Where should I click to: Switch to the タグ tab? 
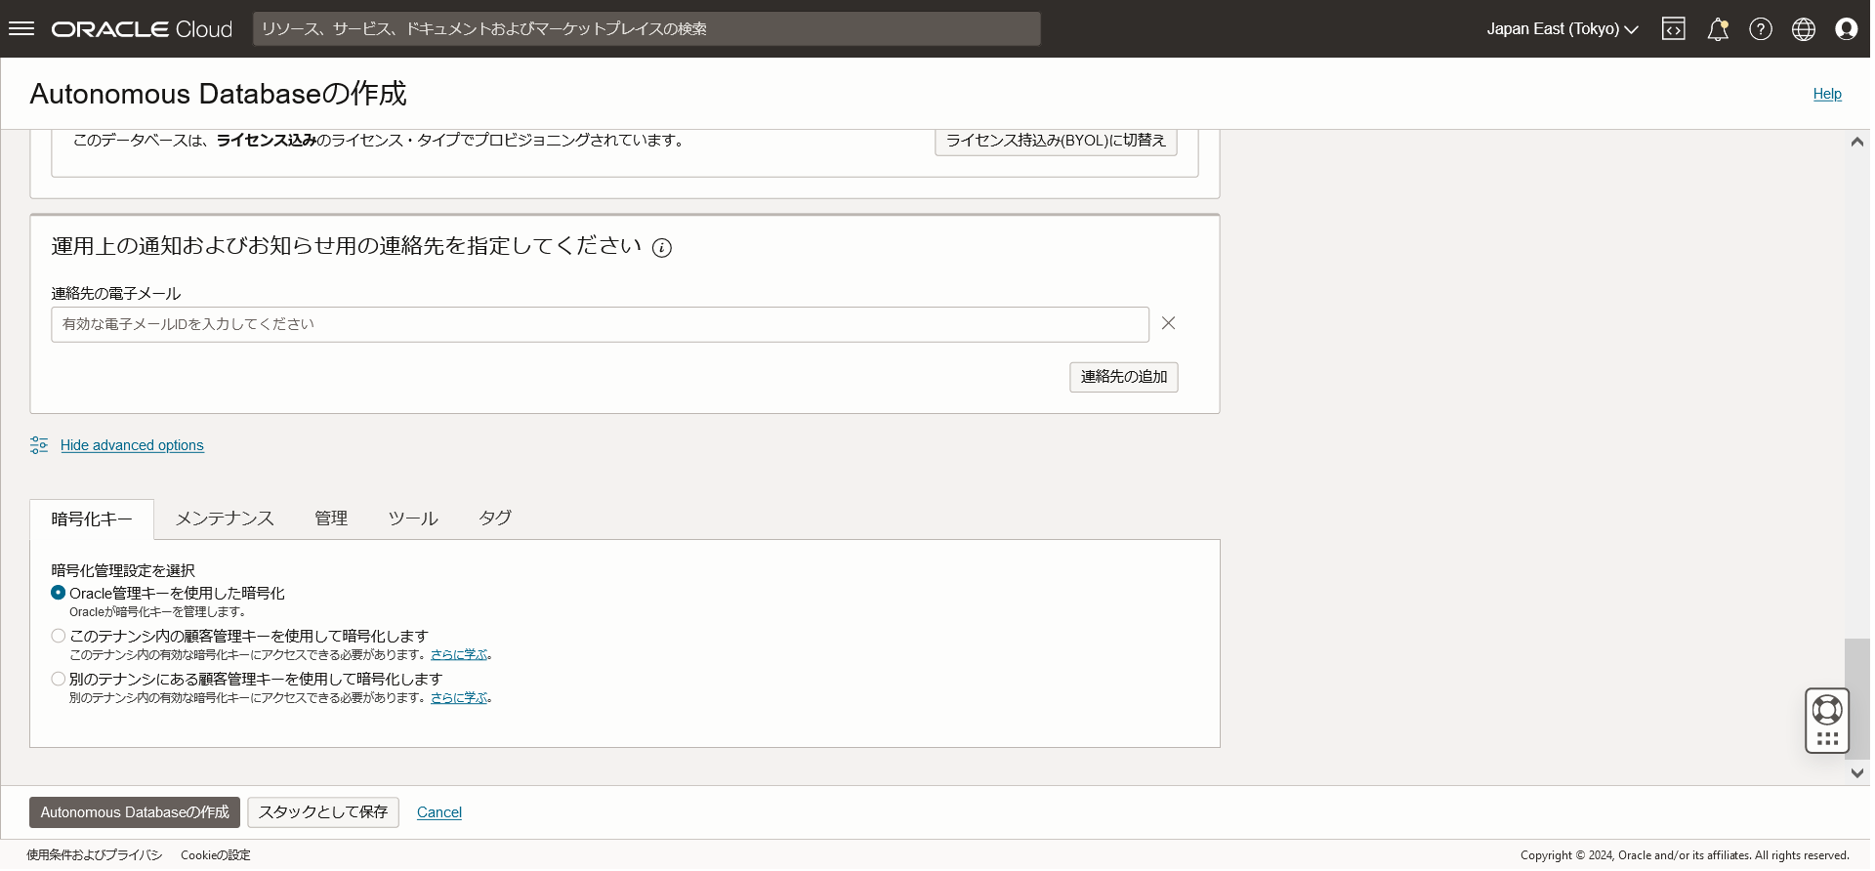[495, 518]
